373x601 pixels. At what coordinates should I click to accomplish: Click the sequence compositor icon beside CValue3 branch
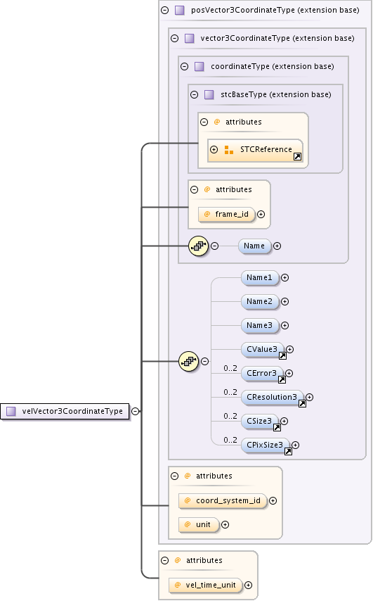(x=188, y=362)
